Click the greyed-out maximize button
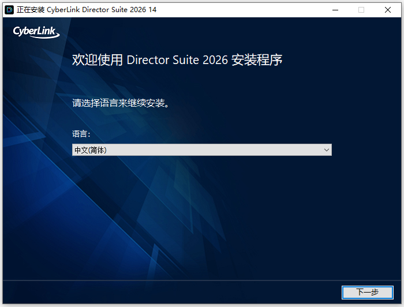404x307 pixels. 361,9
